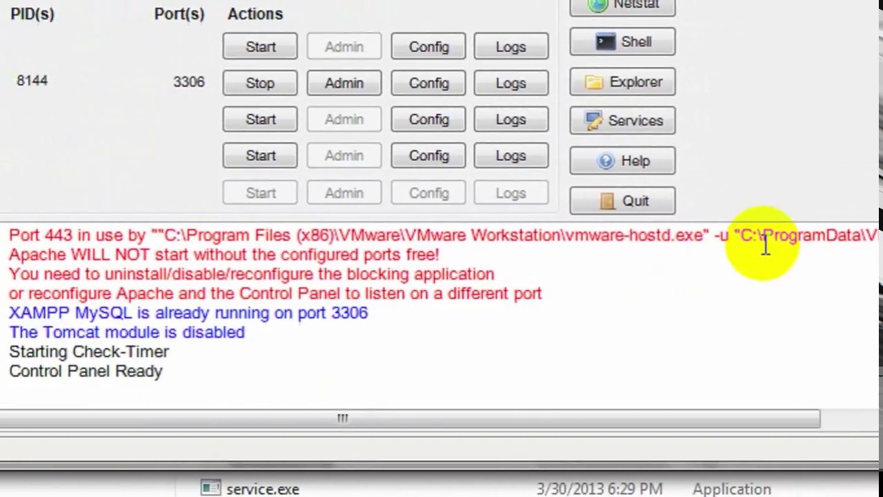This screenshot has height=497, width=883.
Task: Click the "You need to uninstall/disable/reconfigure" log line
Action: [x=252, y=274]
